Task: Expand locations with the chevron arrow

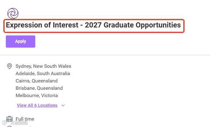Action: coord(63,106)
